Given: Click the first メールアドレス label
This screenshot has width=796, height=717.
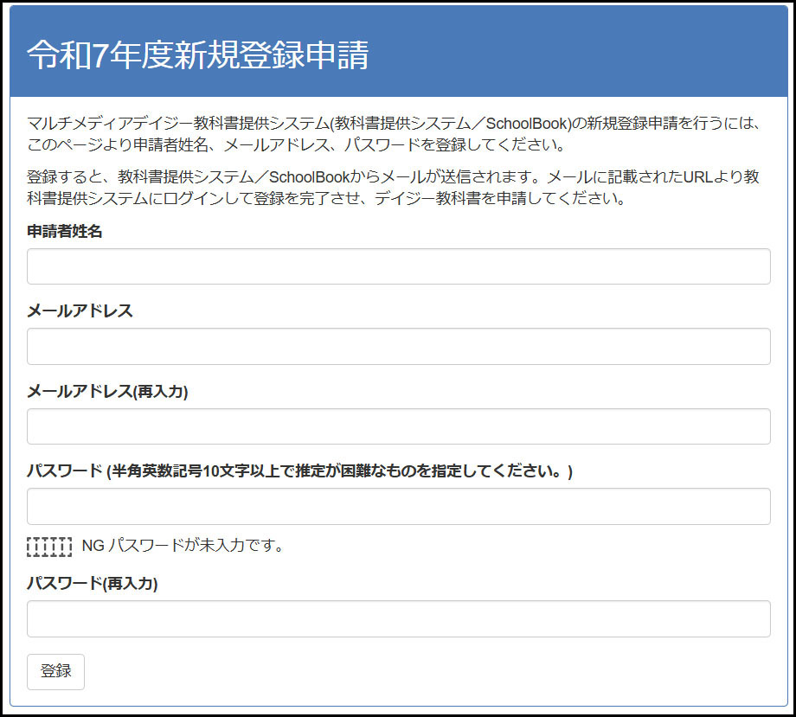Looking at the screenshot, I should [80, 310].
